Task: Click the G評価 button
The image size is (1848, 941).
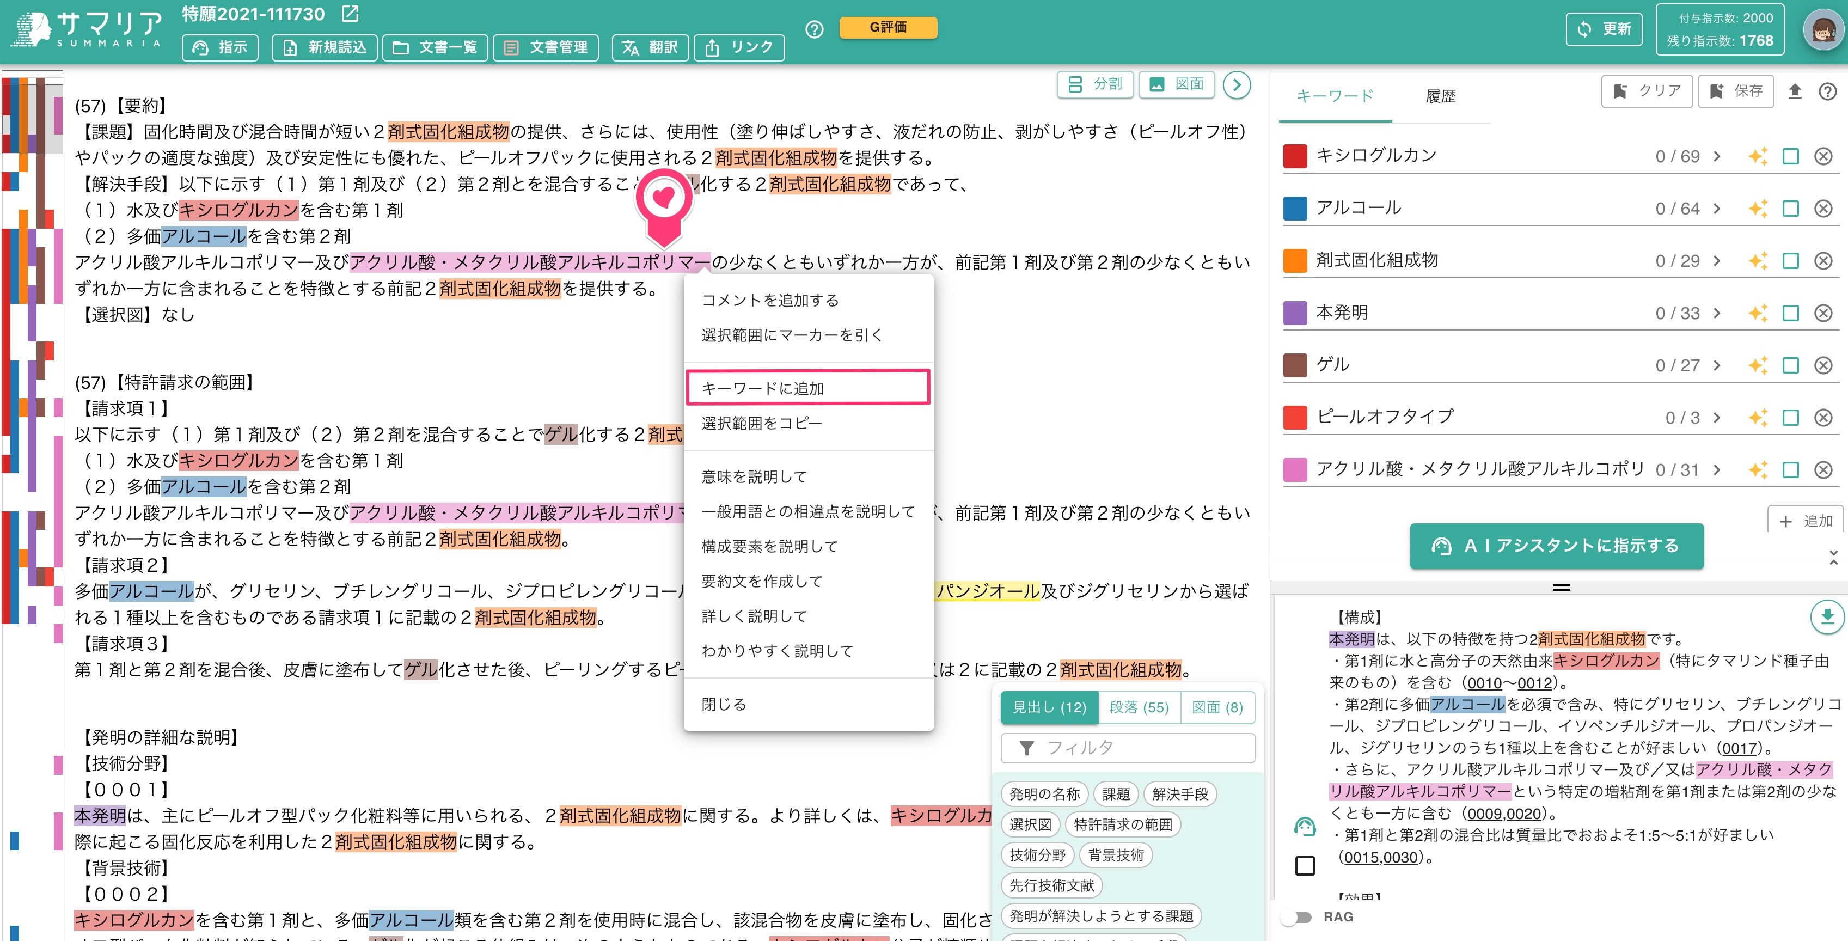Action: coord(888,27)
